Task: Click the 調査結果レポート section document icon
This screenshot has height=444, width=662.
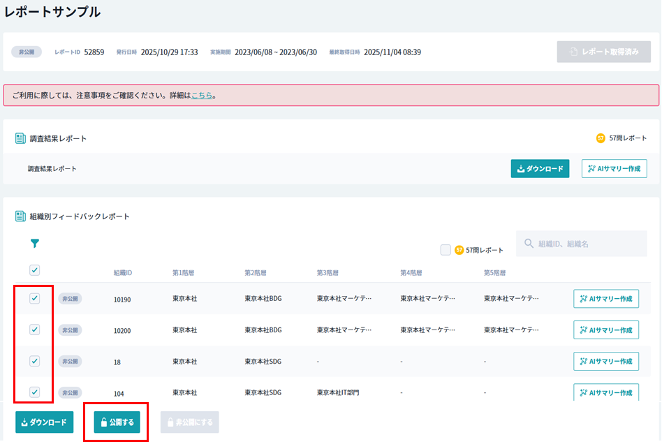Action: (20, 138)
